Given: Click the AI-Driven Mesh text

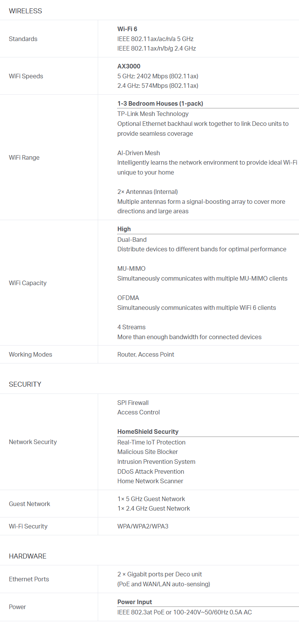Looking at the screenshot, I should coord(138,153).
